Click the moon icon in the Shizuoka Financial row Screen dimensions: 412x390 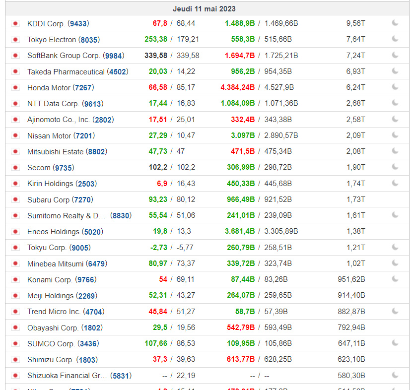tap(395, 375)
